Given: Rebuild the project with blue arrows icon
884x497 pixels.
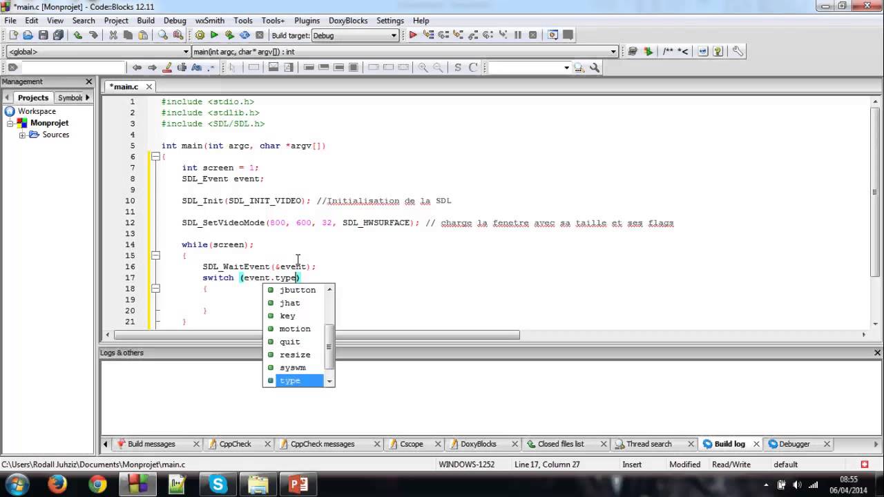Looking at the screenshot, I should pyautogui.click(x=244, y=35).
